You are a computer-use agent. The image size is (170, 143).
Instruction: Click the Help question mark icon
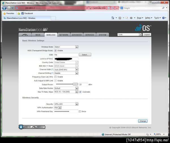[163, 18]
